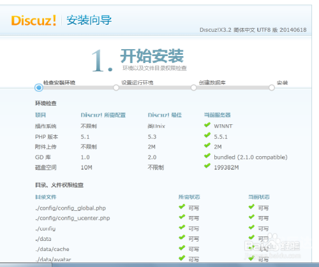Screen dimensions: 319x267
Task: Click ./config/config_global.php file path
Action: pyautogui.click(x=70, y=208)
